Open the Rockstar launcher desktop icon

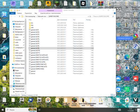pyautogui.click(x=48, y=3)
